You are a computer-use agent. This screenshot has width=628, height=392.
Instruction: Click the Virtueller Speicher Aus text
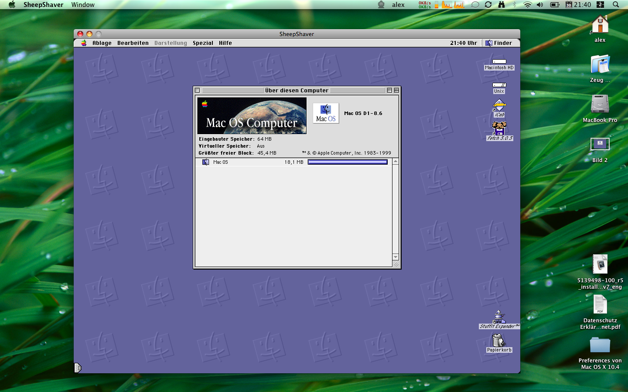tap(232, 146)
